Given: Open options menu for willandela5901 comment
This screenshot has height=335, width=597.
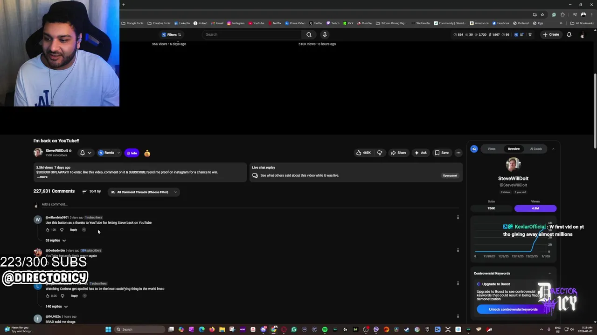Looking at the screenshot, I should (458, 217).
